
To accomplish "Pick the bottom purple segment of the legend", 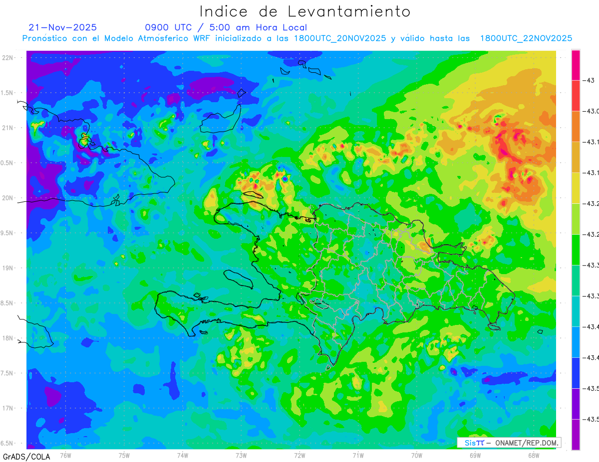I will click(576, 435).
